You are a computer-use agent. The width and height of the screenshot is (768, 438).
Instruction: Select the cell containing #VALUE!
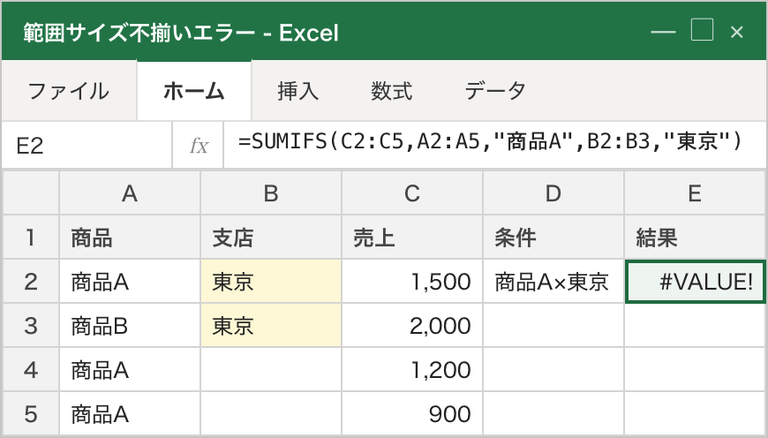(695, 282)
